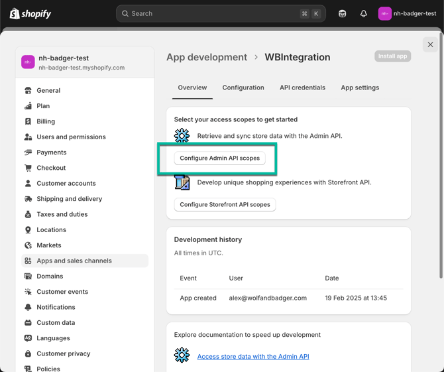Image resolution: width=444 pixels, height=372 pixels.
Task: Open the API credentials tab
Action: pos(302,88)
